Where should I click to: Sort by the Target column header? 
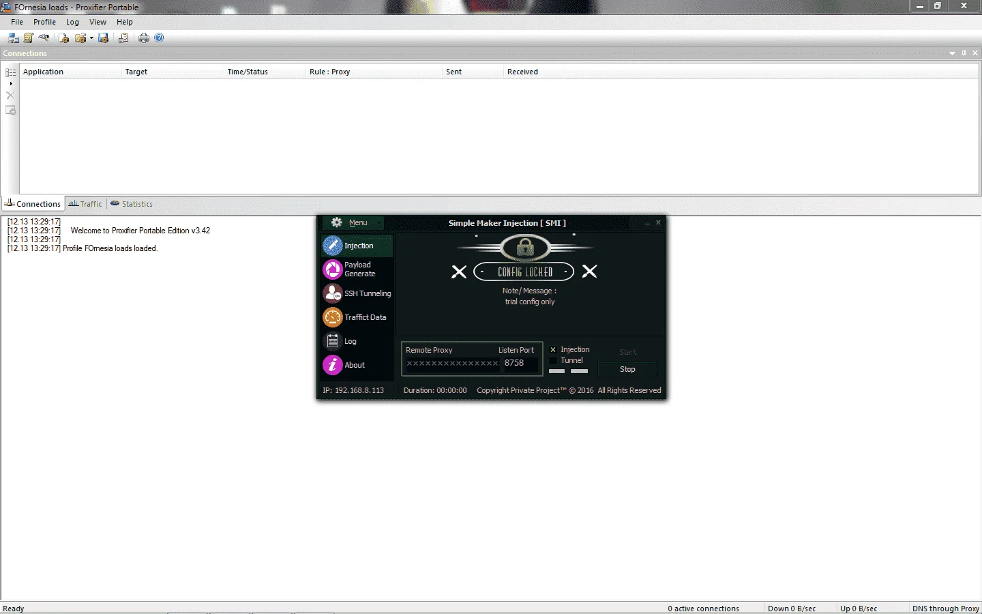coord(173,72)
